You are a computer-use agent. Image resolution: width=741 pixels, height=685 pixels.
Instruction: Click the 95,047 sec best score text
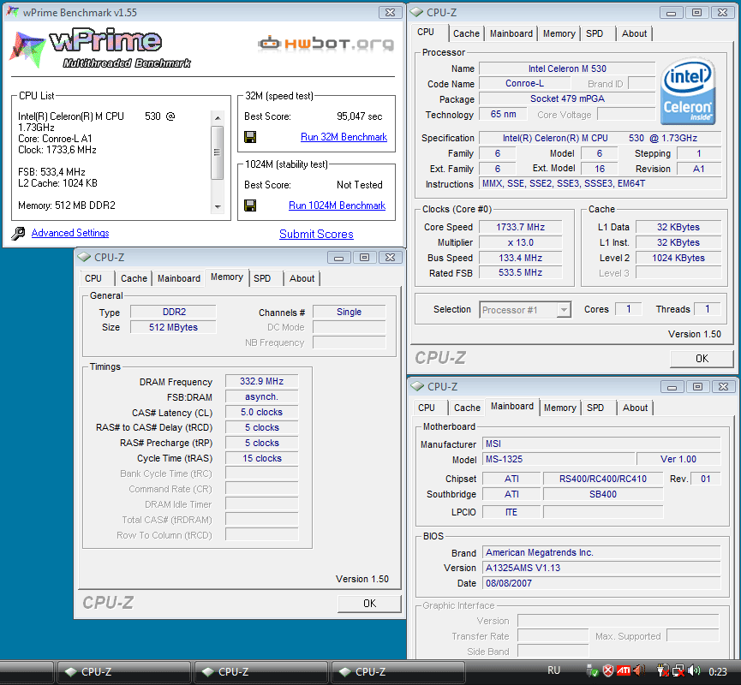359,116
